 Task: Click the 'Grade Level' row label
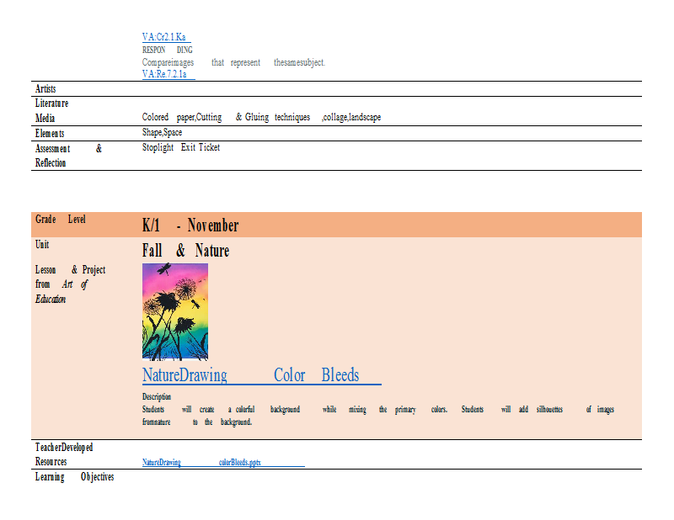(60, 220)
